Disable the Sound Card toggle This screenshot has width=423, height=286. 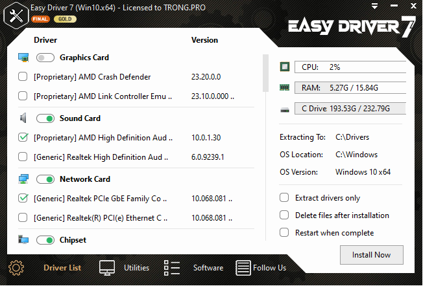[x=45, y=118]
